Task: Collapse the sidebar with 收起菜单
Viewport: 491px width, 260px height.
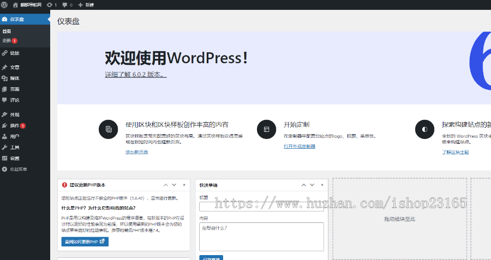Action: (25, 170)
